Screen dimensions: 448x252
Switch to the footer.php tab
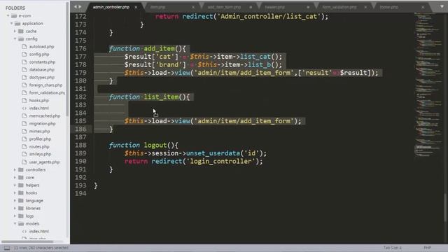click(x=389, y=7)
